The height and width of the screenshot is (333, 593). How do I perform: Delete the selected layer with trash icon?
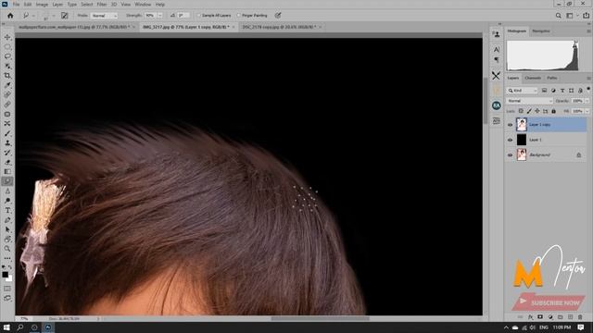pyautogui.click(x=580, y=317)
